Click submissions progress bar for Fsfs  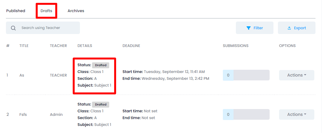251,114
